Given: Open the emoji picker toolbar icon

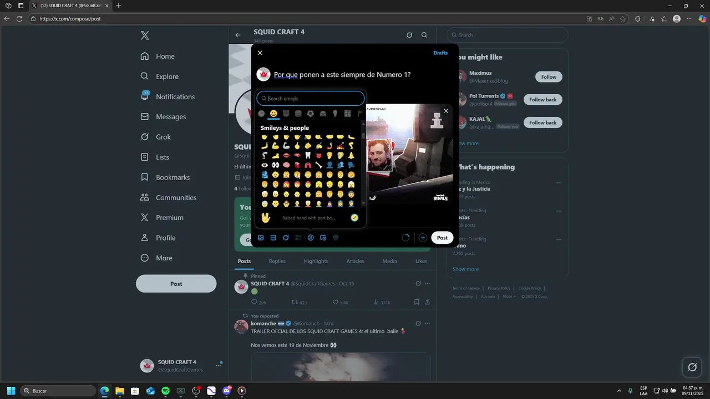Looking at the screenshot, I should [x=311, y=238].
